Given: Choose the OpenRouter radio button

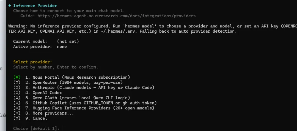Looking at the screenshot, I should 17,82.
